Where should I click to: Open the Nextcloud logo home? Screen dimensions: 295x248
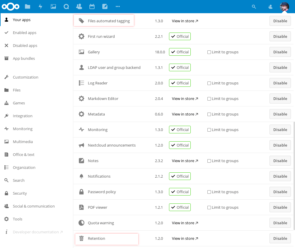[x=11, y=6]
